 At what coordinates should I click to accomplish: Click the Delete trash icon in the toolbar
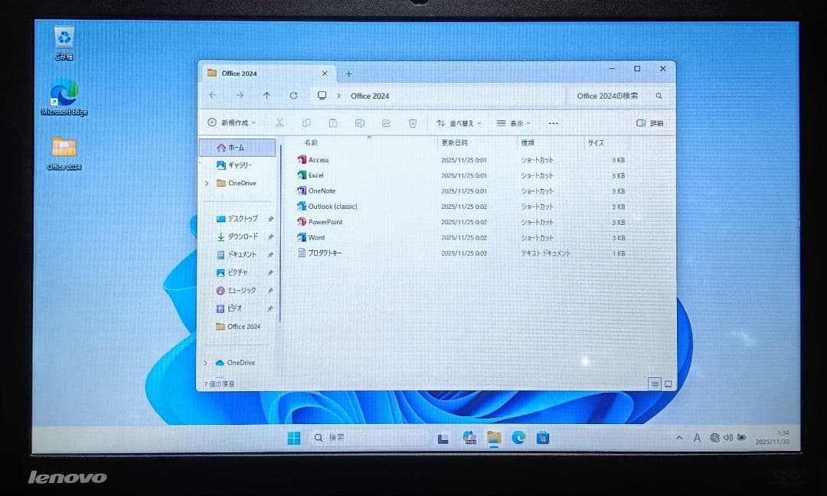[413, 122]
